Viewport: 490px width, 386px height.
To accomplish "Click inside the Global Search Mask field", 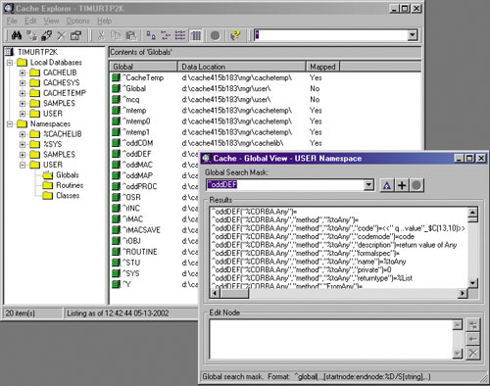I will [285, 185].
